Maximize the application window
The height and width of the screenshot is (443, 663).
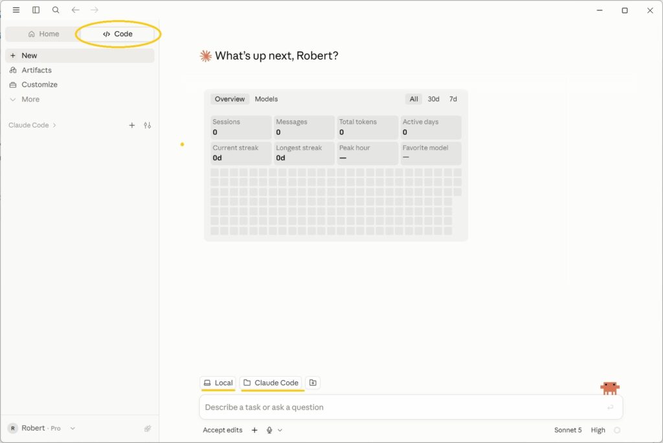(x=625, y=10)
